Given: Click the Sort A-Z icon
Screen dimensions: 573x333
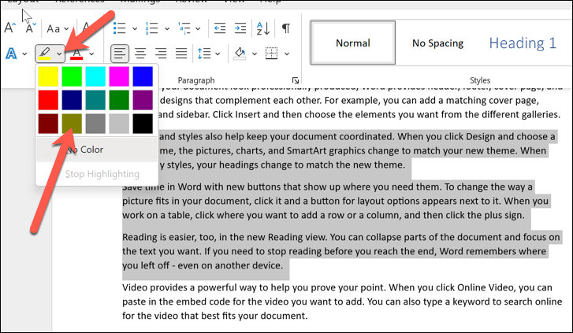Looking at the screenshot, I should point(263,28).
